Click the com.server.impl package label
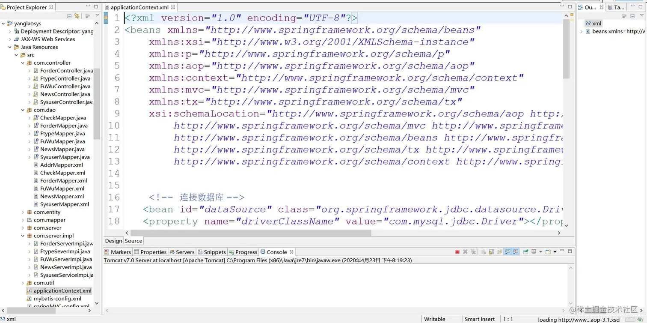Image resolution: width=647 pixels, height=323 pixels. (54, 236)
